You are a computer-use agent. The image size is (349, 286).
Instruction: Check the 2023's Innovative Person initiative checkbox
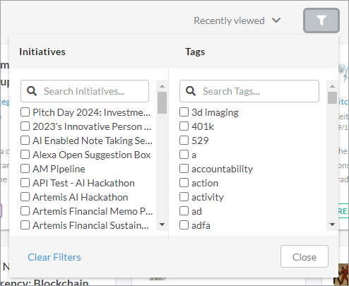25,126
